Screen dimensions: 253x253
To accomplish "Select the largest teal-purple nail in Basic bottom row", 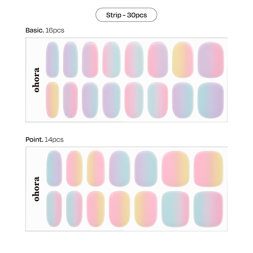I will click(x=210, y=100).
